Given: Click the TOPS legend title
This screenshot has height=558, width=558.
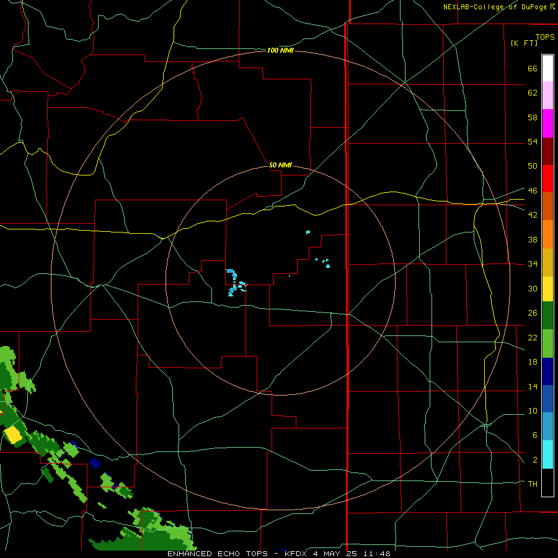Looking at the screenshot, I should [545, 37].
